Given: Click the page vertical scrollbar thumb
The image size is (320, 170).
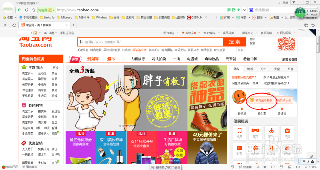Looking at the screenshot, I should tap(318, 44).
